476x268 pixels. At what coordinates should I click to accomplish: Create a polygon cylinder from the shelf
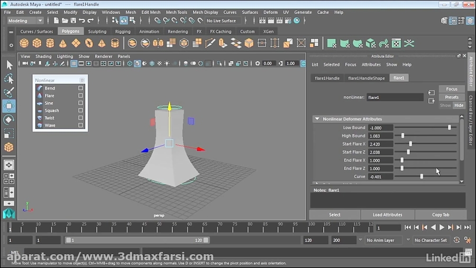coord(50,43)
